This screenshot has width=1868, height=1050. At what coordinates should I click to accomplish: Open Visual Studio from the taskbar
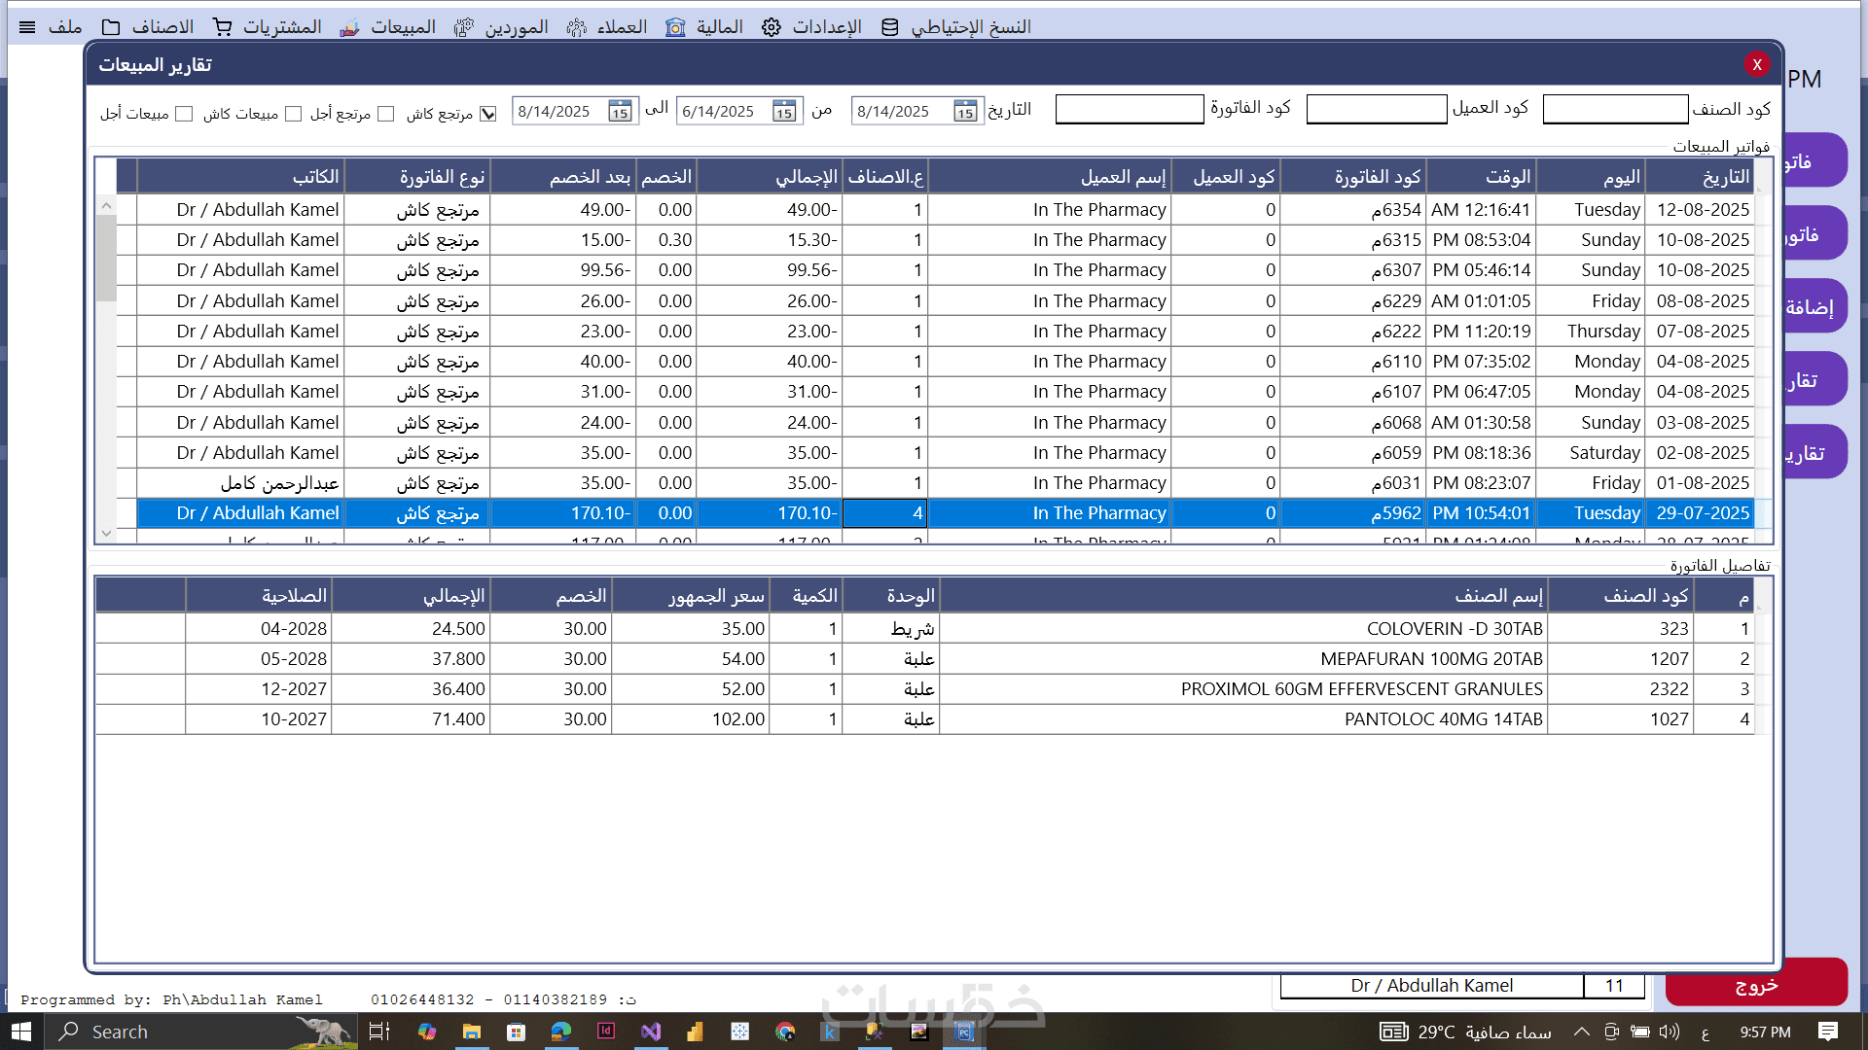[x=651, y=1032]
